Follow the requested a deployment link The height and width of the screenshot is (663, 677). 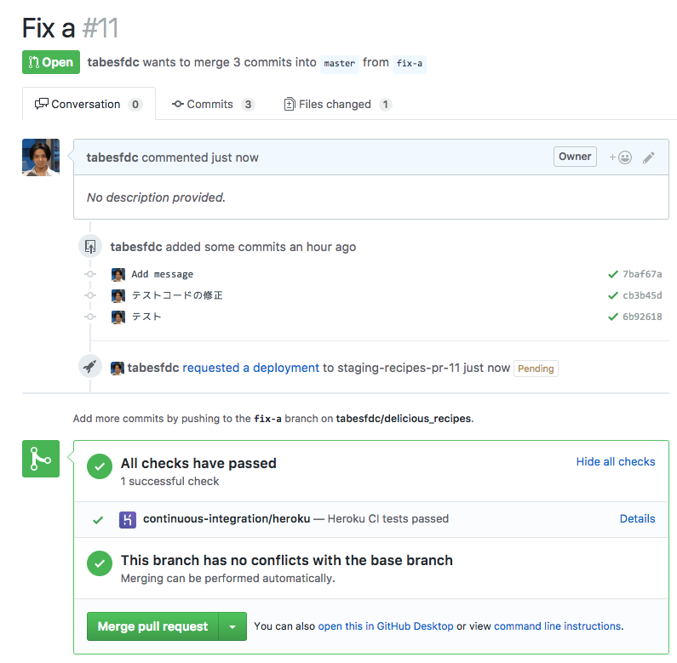[x=251, y=368]
